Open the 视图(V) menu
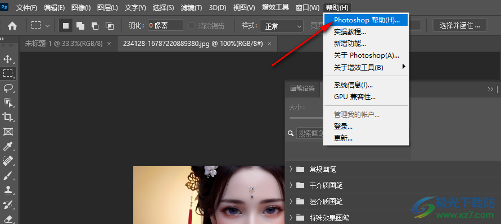The image size is (501, 224). point(244,8)
